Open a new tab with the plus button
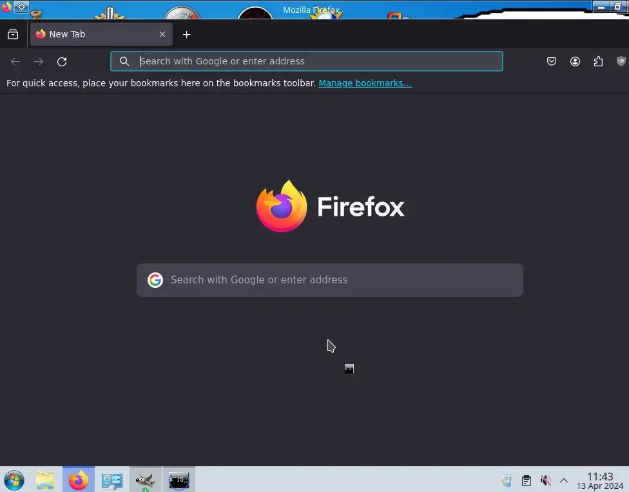The width and height of the screenshot is (629, 492). (x=186, y=35)
